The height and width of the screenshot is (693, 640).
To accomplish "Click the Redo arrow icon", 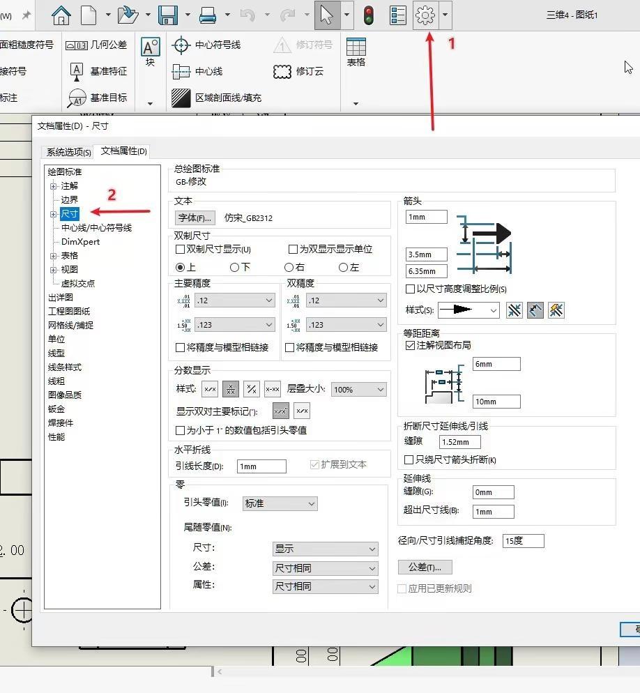I will pos(287,15).
